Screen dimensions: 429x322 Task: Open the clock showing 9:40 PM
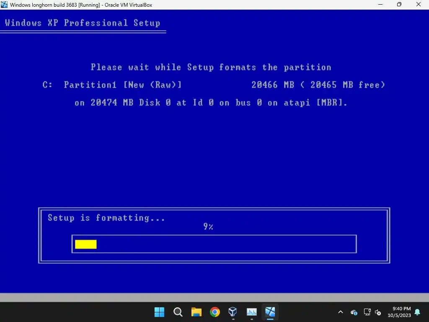pyautogui.click(x=399, y=312)
